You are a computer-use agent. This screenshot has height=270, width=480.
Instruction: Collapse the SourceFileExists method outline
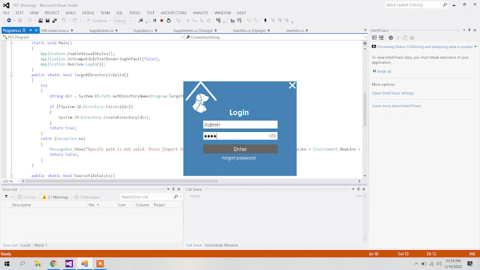click(11, 176)
